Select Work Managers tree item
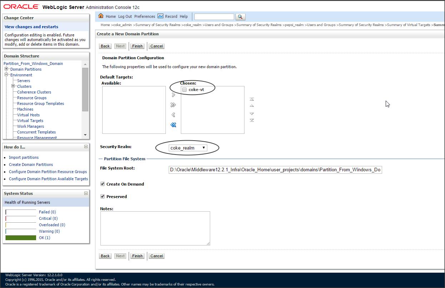 tap(30, 126)
